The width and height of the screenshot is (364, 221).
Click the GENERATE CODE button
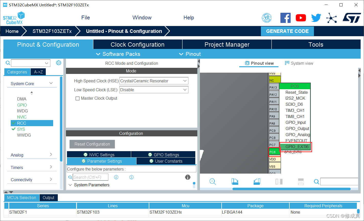[287, 31]
